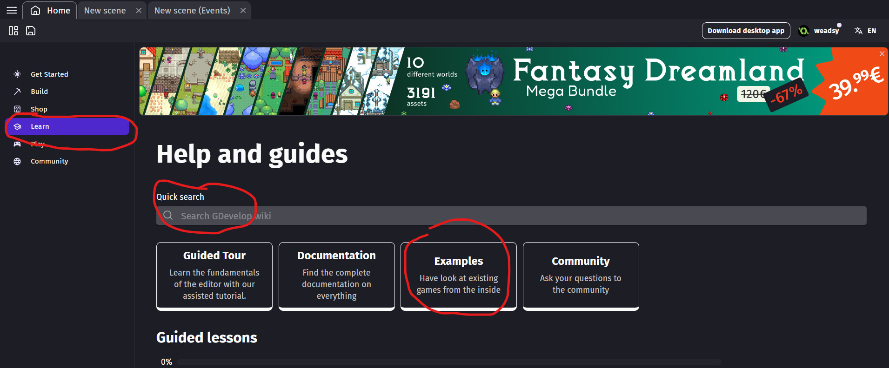Close the New scene tab
The width and height of the screenshot is (889, 368).
(139, 10)
